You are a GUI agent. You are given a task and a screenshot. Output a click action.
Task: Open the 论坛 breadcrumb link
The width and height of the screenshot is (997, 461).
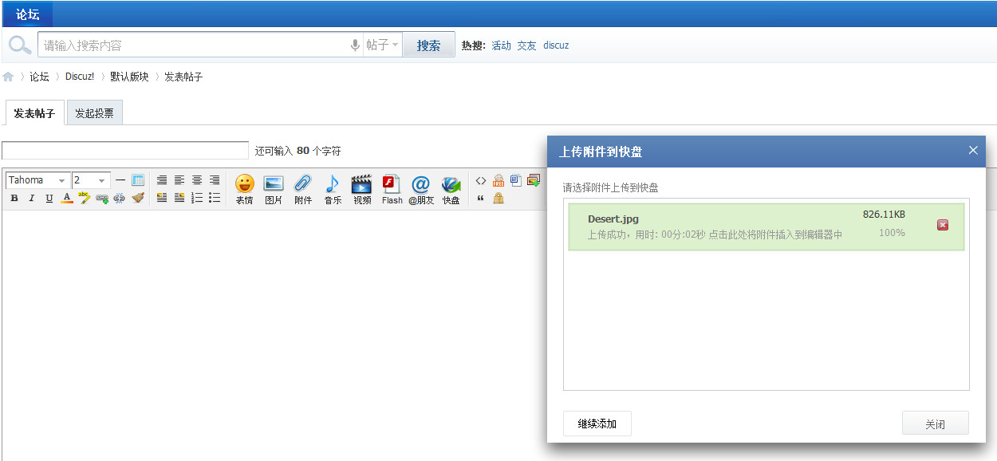(x=39, y=77)
